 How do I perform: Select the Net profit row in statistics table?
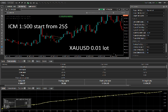pyautogui.click(x=83, y=67)
